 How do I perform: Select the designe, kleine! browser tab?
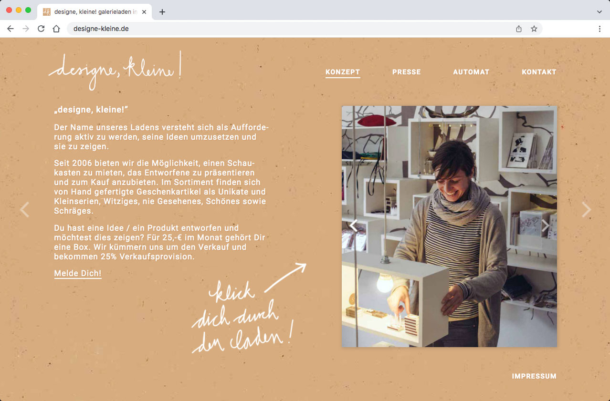point(95,12)
